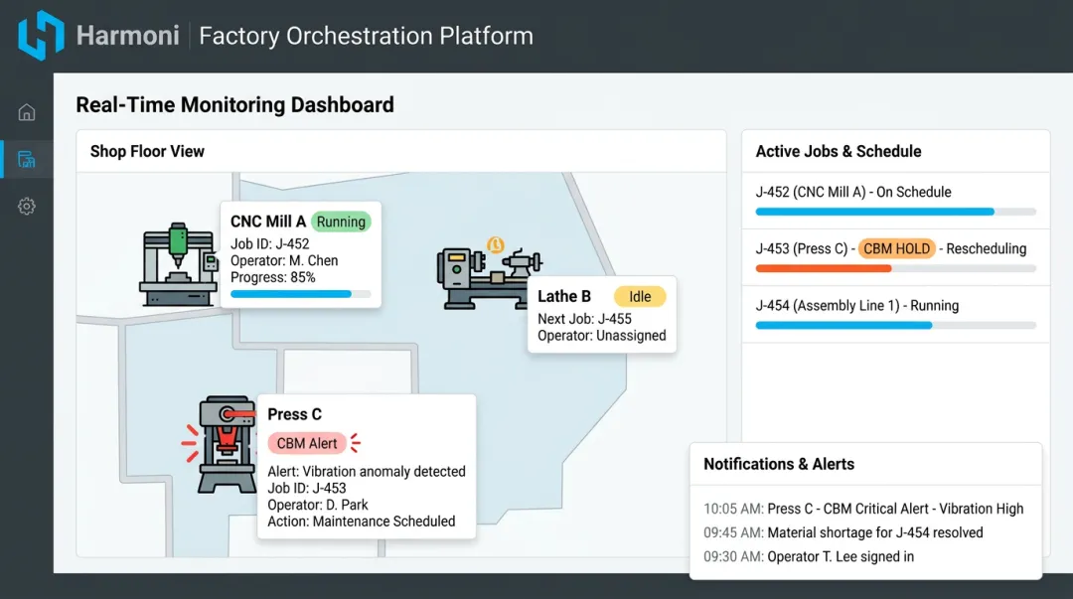Screen dimensions: 1073x599
Task: Click 'Action: Maintenance Scheduled' text
Action: 362,522
